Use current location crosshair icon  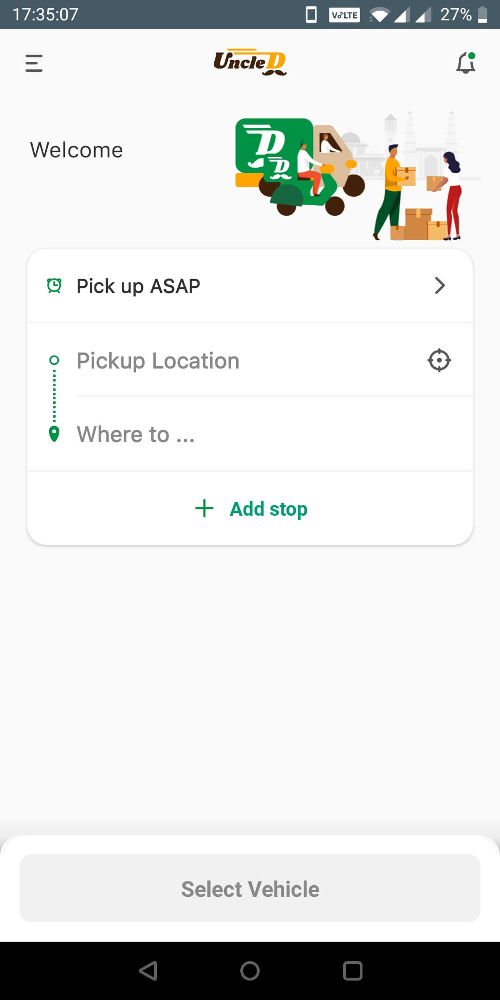click(439, 360)
